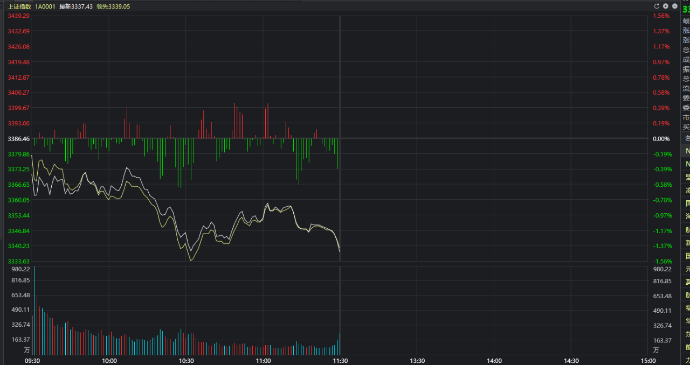Click the 3439.29 top price label

tap(19, 16)
